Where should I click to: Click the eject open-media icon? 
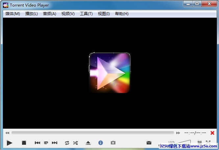88,143
